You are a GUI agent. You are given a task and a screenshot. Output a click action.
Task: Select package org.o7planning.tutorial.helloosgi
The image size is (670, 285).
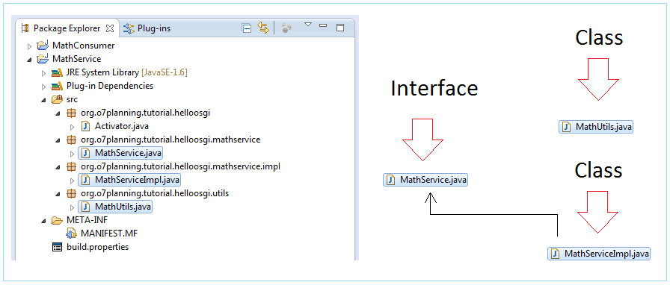tap(146, 113)
